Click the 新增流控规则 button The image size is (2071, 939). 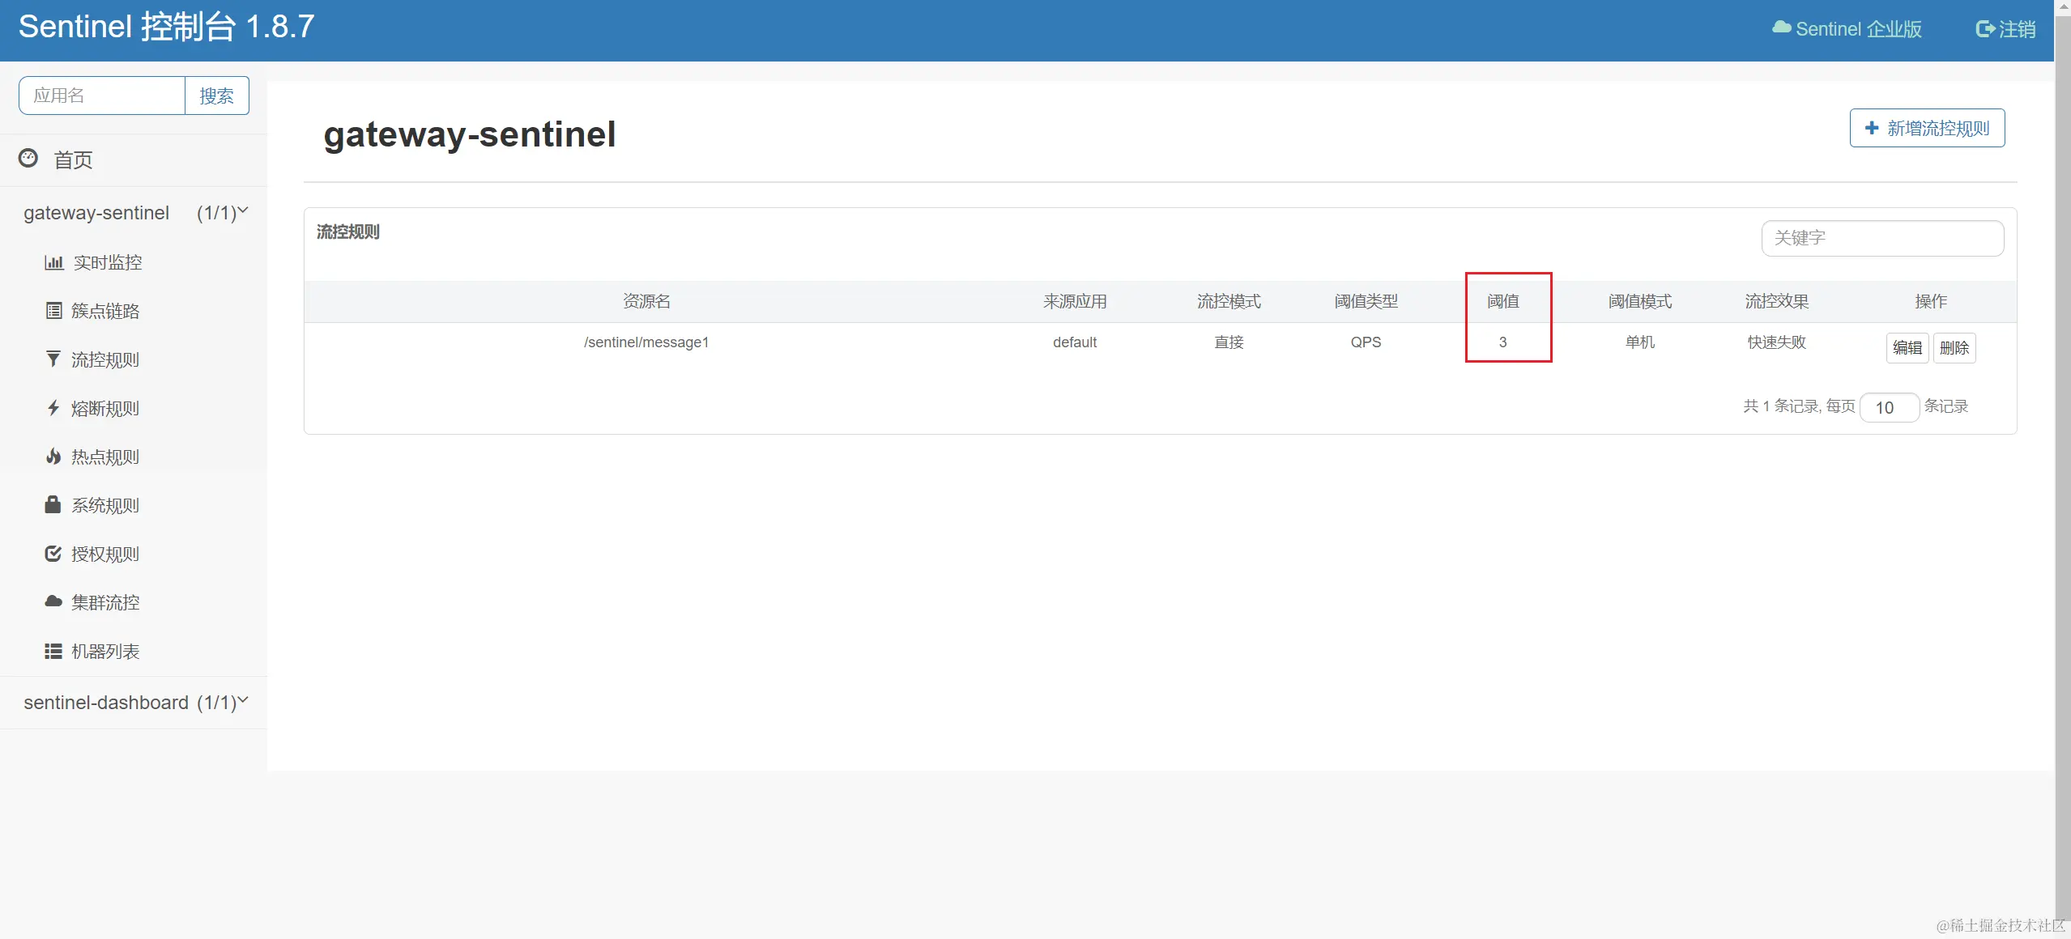[x=1927, y=128]
